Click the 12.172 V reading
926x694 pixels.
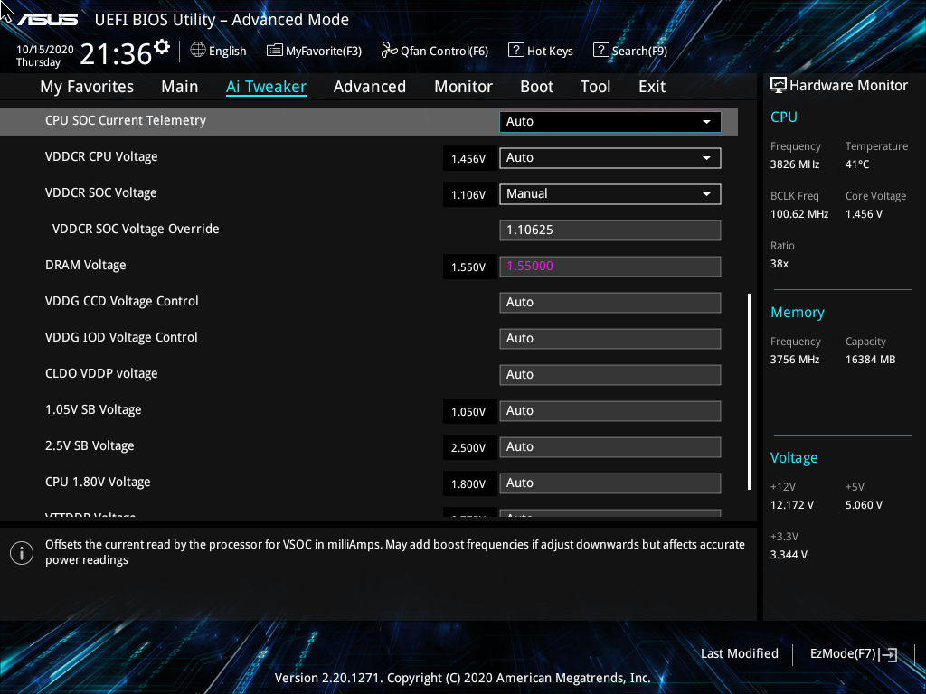[x=792, y=506]
